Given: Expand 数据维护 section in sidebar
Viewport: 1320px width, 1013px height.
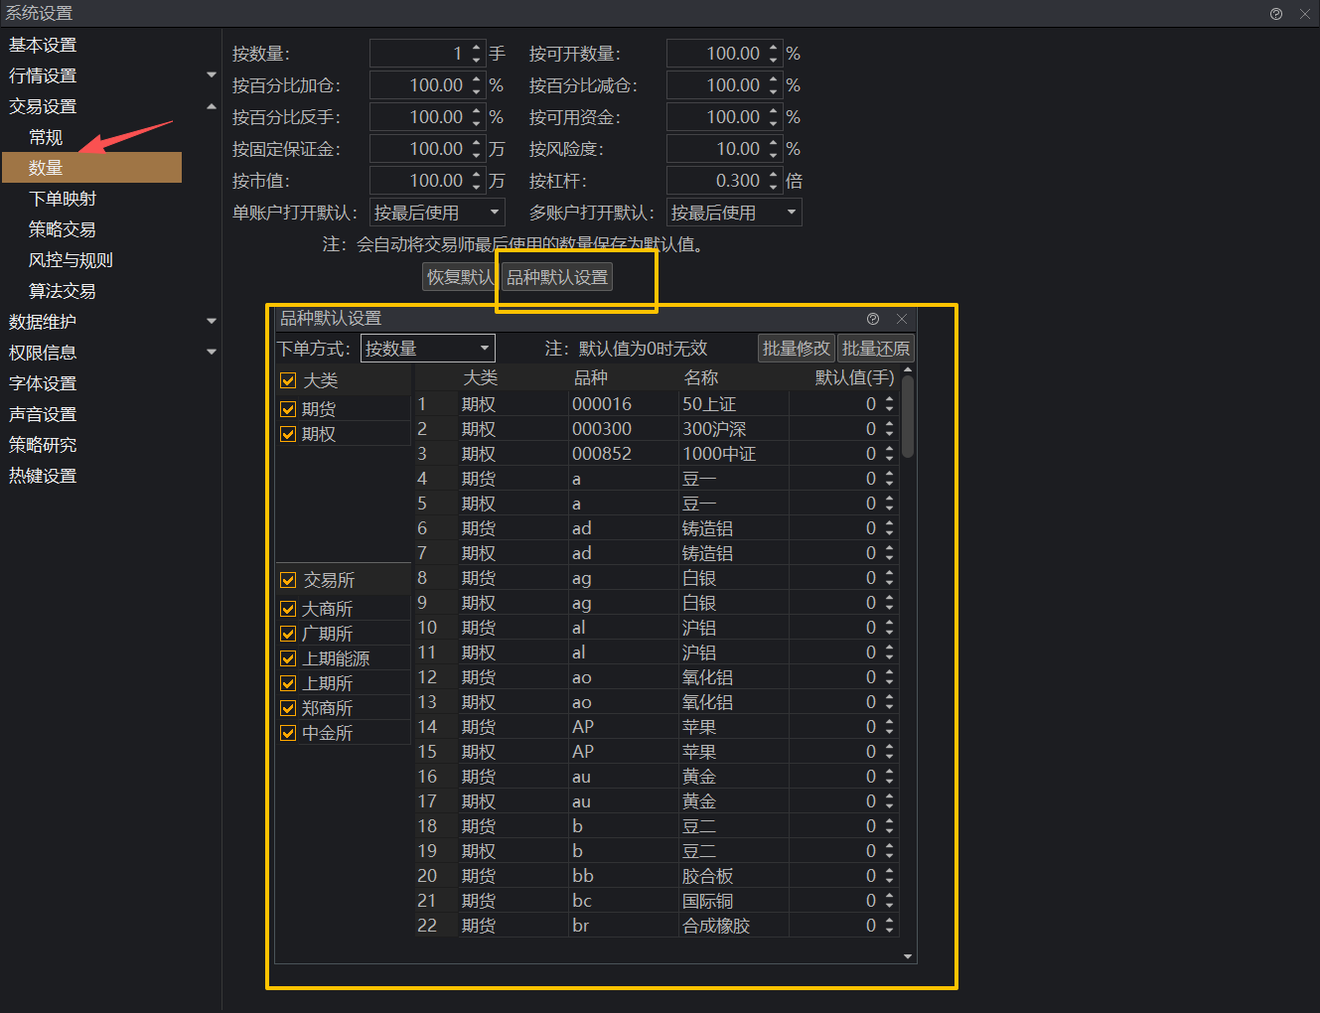Looking at the screenshot, I should pyautogui.click(x=211, y=322).
